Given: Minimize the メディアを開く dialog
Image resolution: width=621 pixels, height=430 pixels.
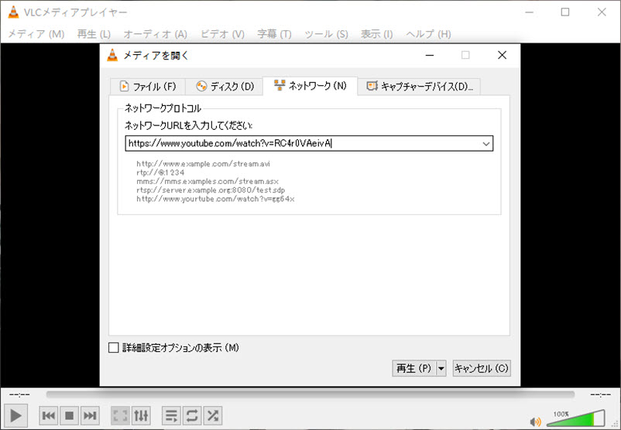Looking at the screenshot, I should tap(430, 55).
